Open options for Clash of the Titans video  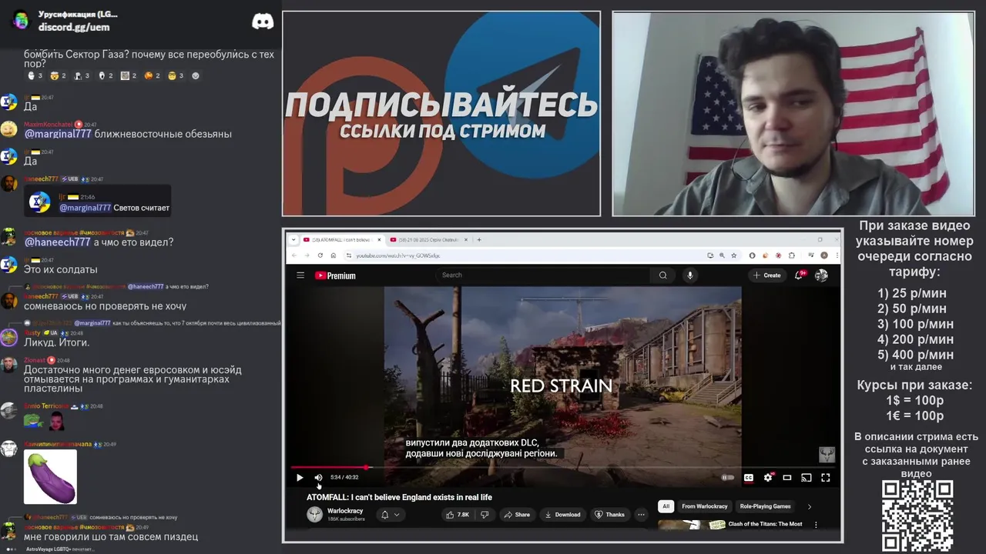point(816,525)
